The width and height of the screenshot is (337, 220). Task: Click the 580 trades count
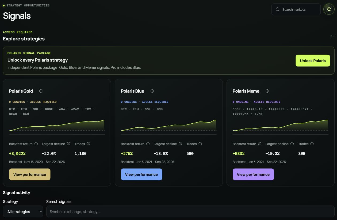point(190,153)
